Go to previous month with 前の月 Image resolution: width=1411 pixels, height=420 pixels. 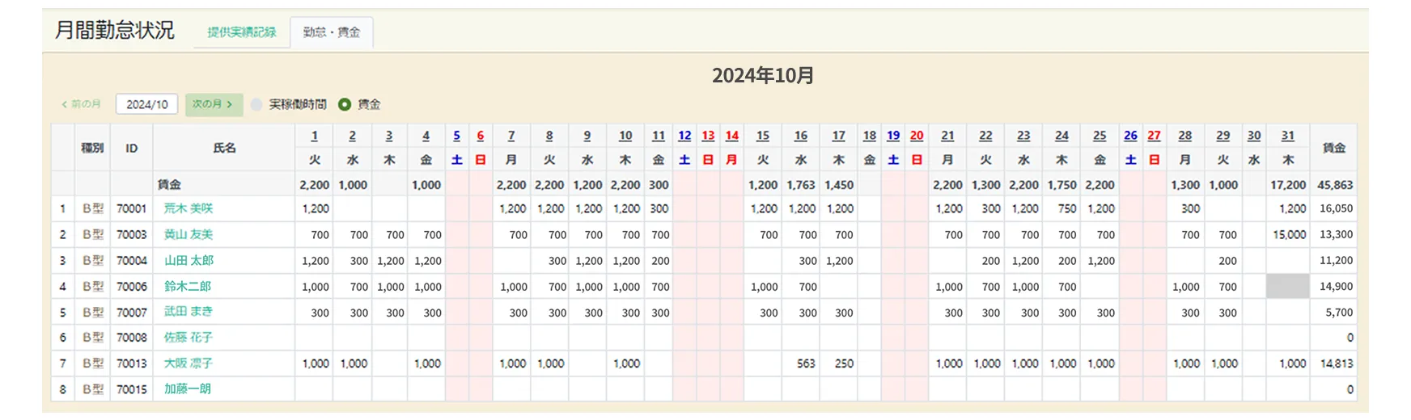(x=82, y=104)
